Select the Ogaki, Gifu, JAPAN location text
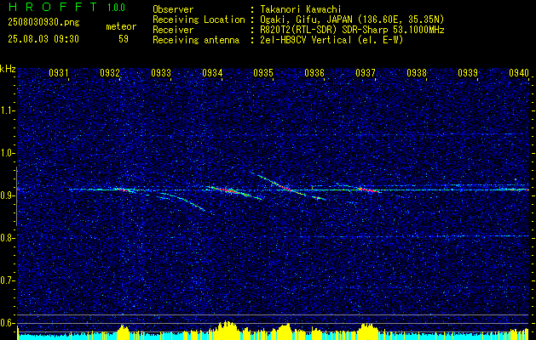Screen dimensions: 536x340 [x=352, y=20]
